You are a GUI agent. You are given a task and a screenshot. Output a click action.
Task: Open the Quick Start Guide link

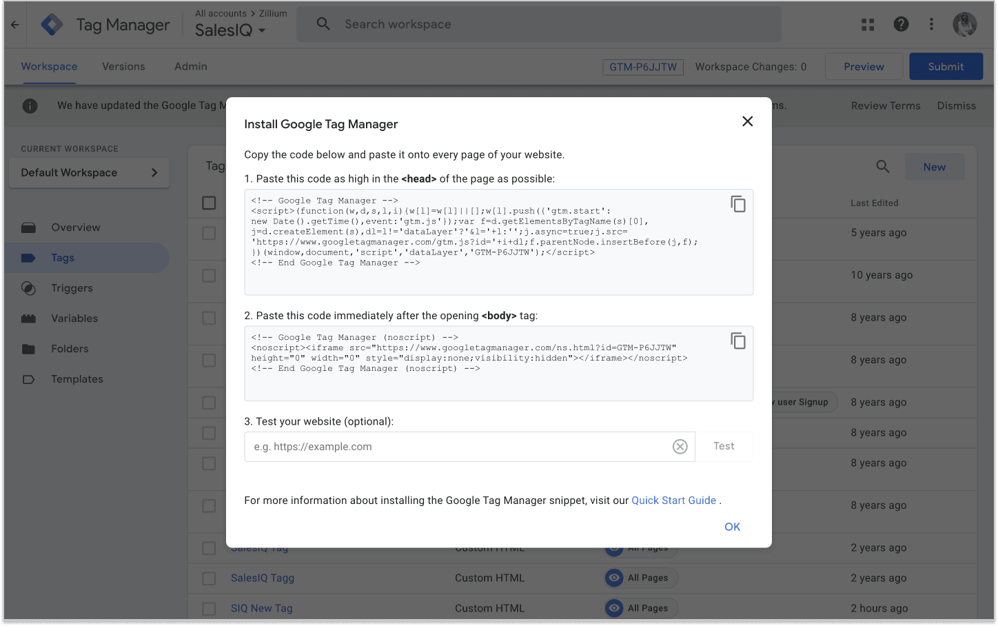673,501
